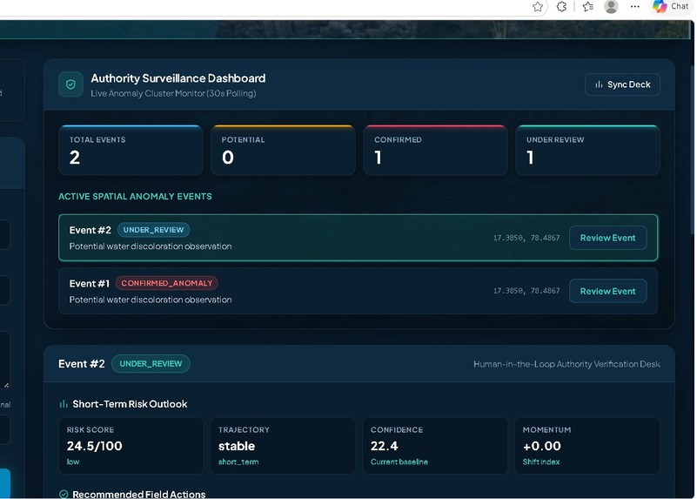Screen dimensions: 697x499
Task: Click Review Event for Event #1
Action: [607, 292]
